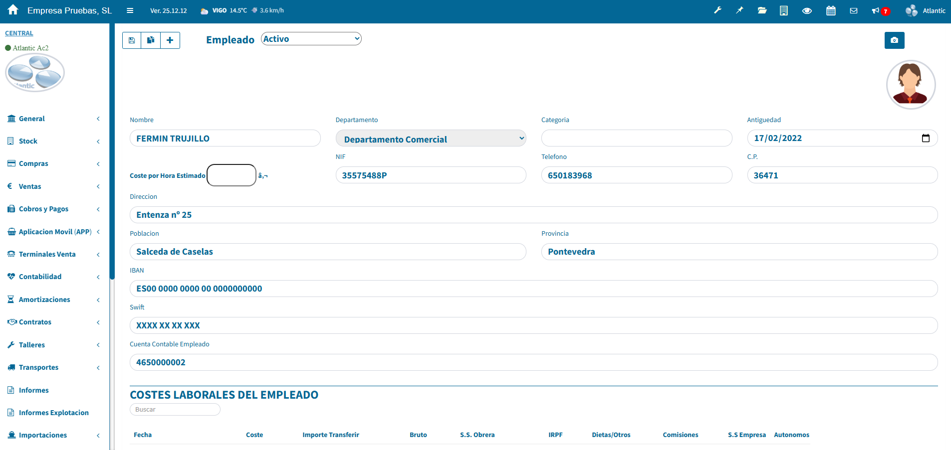
Task: Open the mail envelope icon
Action: (x=854, y=10)
